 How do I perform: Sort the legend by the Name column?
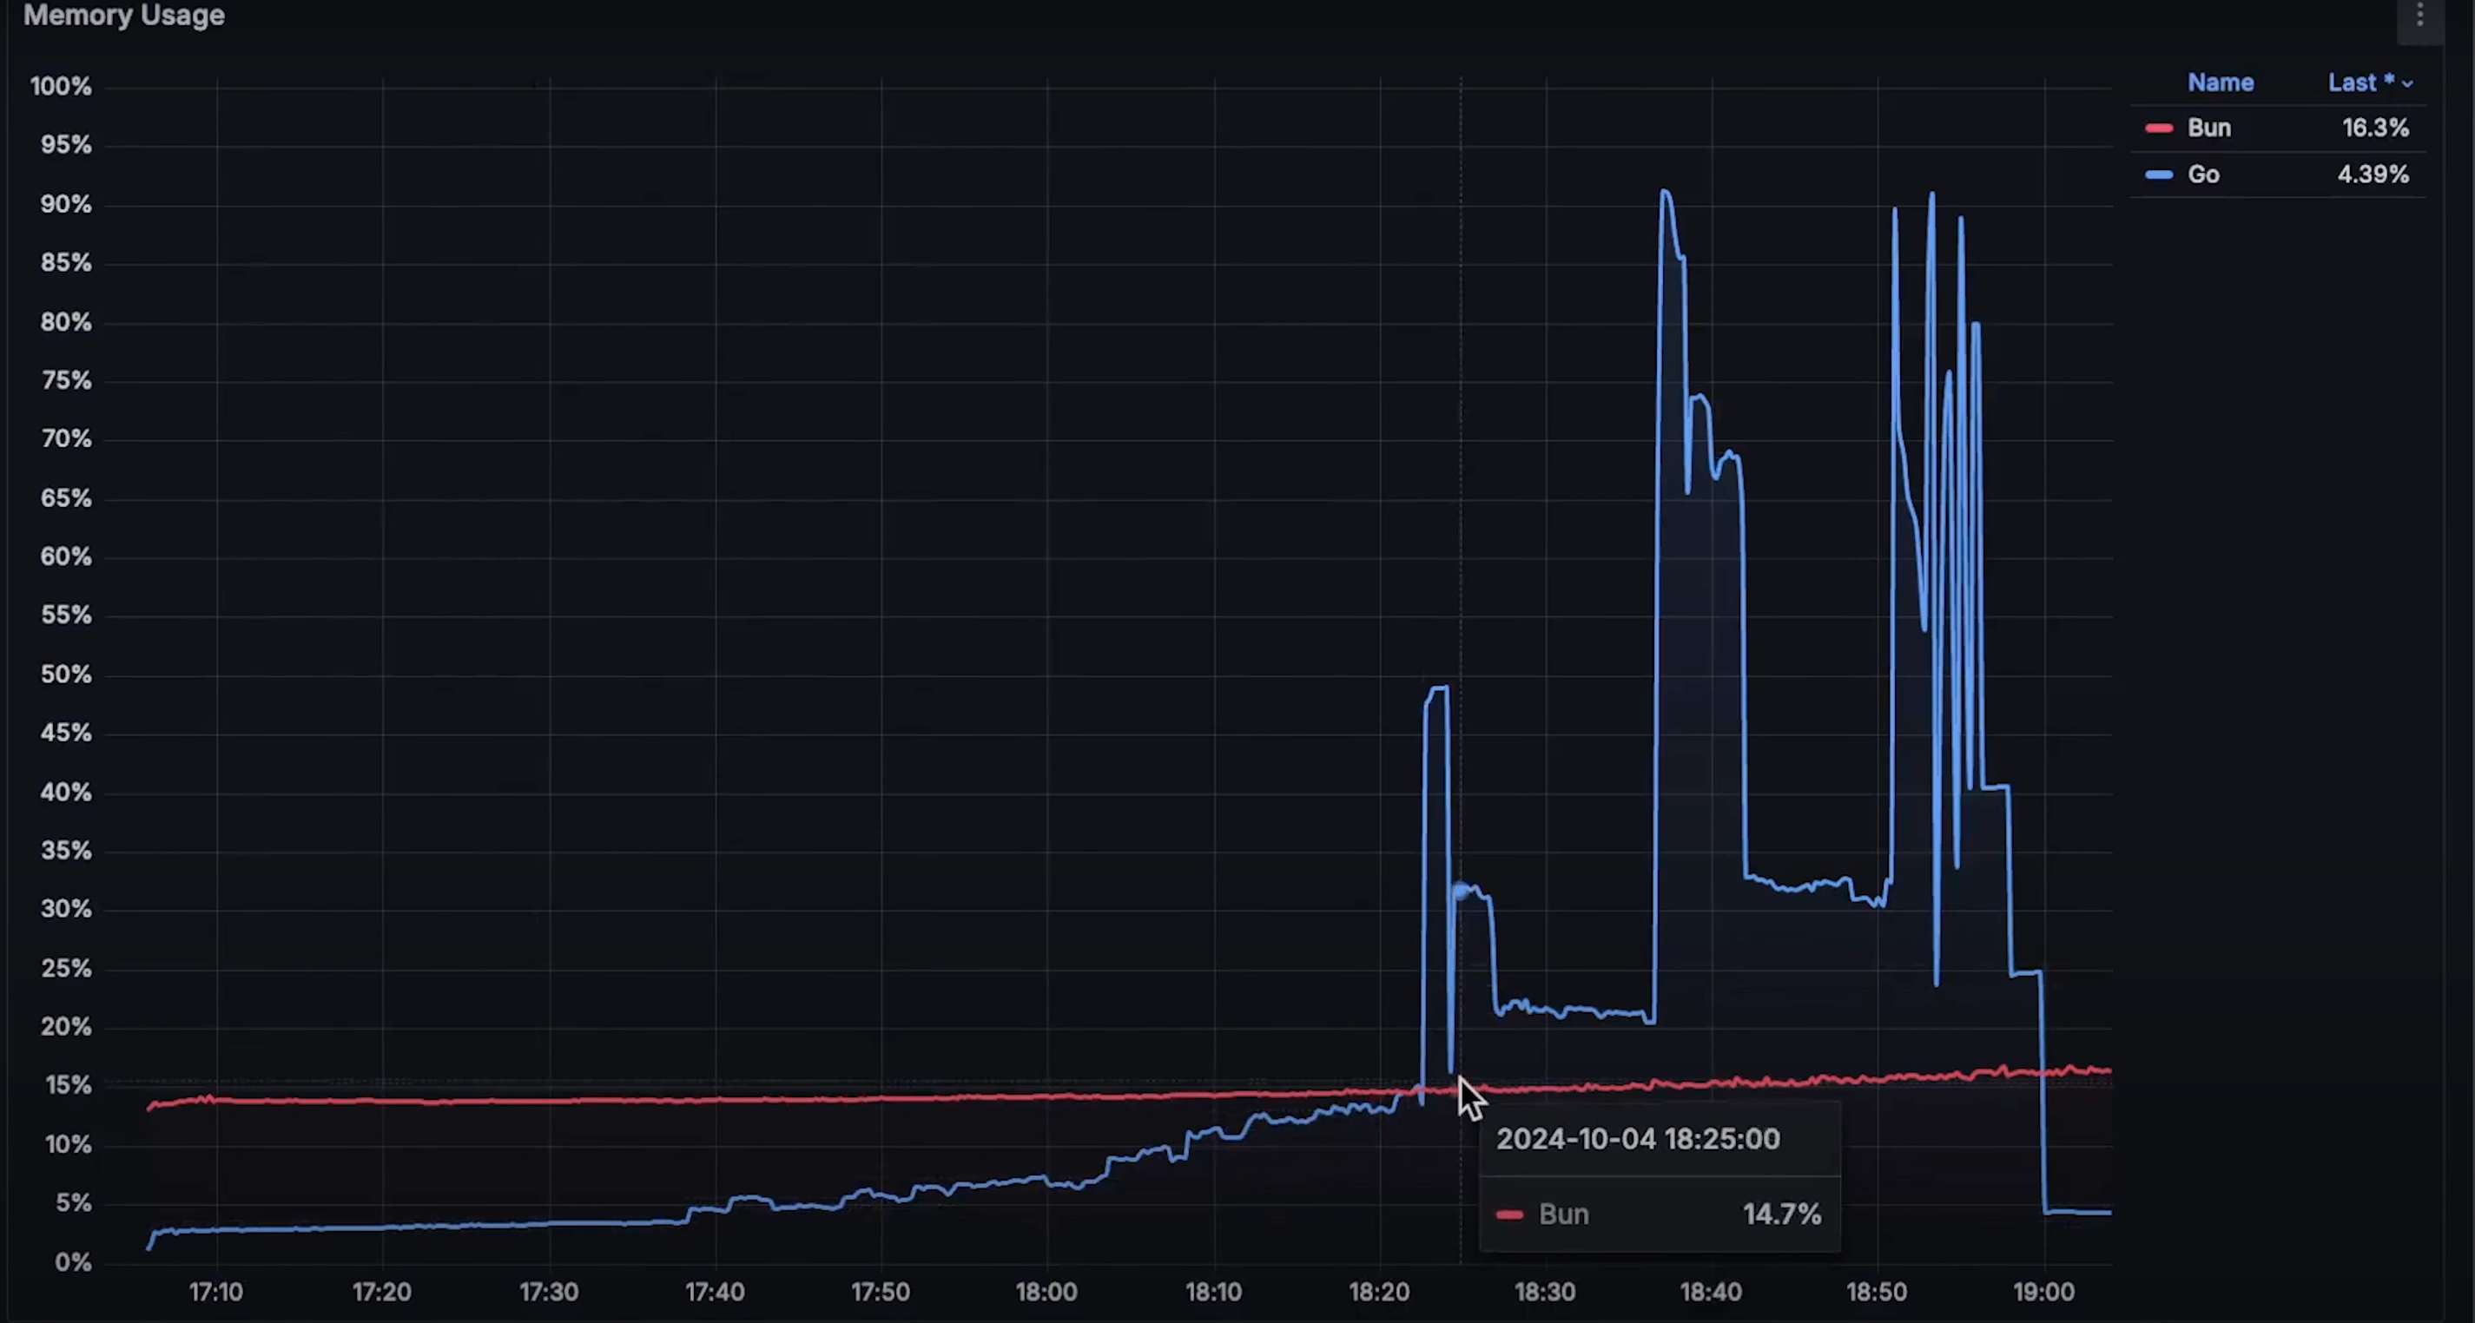[x=2220, y=82]
